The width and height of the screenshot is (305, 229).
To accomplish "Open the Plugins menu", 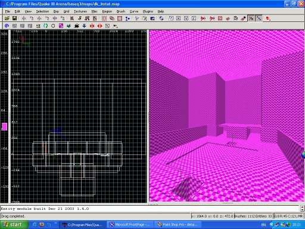I will coord(148,11).
